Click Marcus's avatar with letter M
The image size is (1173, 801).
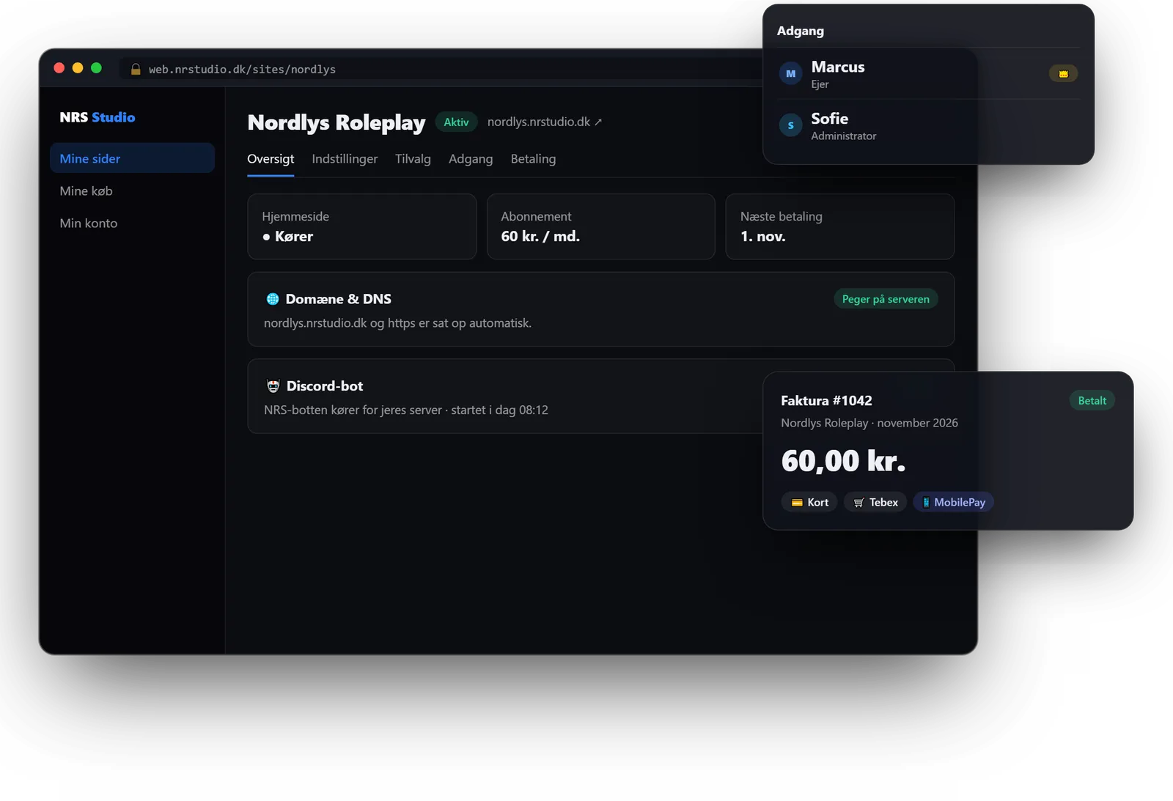(790, 73)
